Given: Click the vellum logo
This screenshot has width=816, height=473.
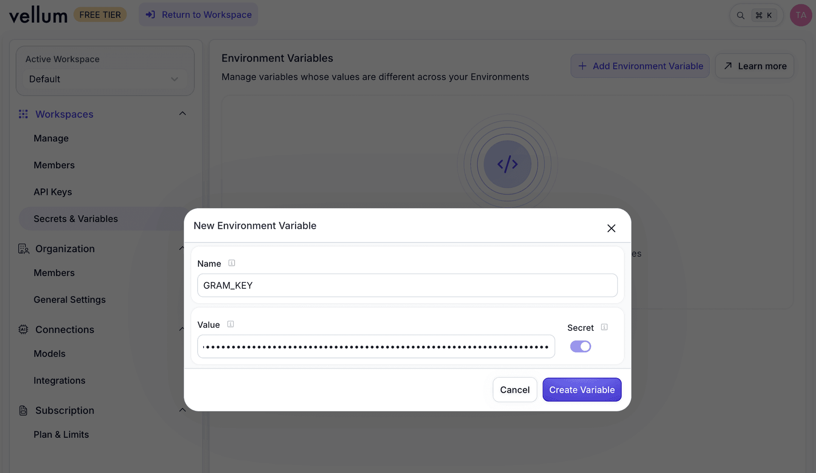Looking at the screenshot, I should [38, 14].
